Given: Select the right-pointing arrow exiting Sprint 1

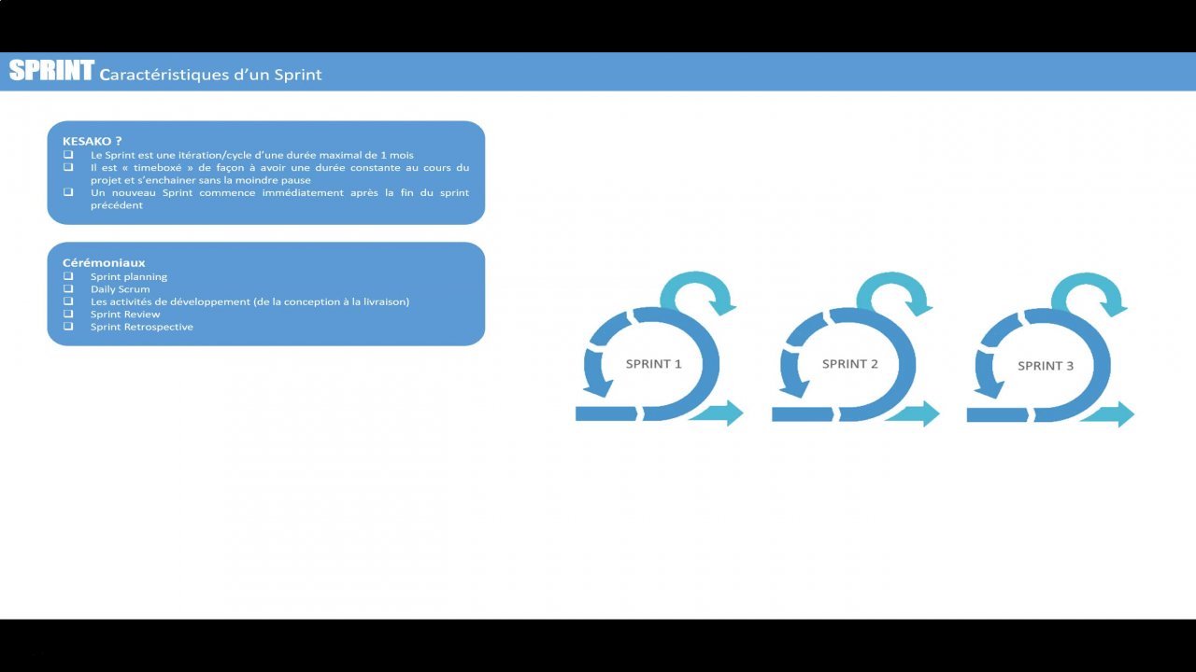Looking at the screenshot, I should click(x=718, y=413).
